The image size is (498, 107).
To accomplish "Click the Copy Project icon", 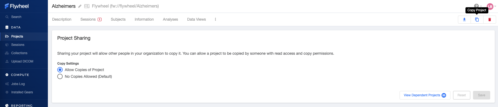I will pyautogui.click(x=477, y=20).
